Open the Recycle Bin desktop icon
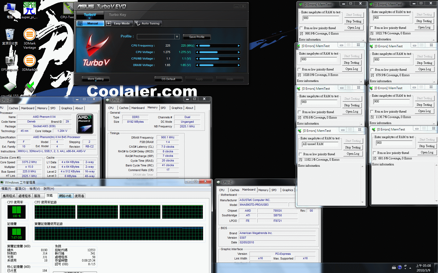Screen dimensions: 438x273 10,37
